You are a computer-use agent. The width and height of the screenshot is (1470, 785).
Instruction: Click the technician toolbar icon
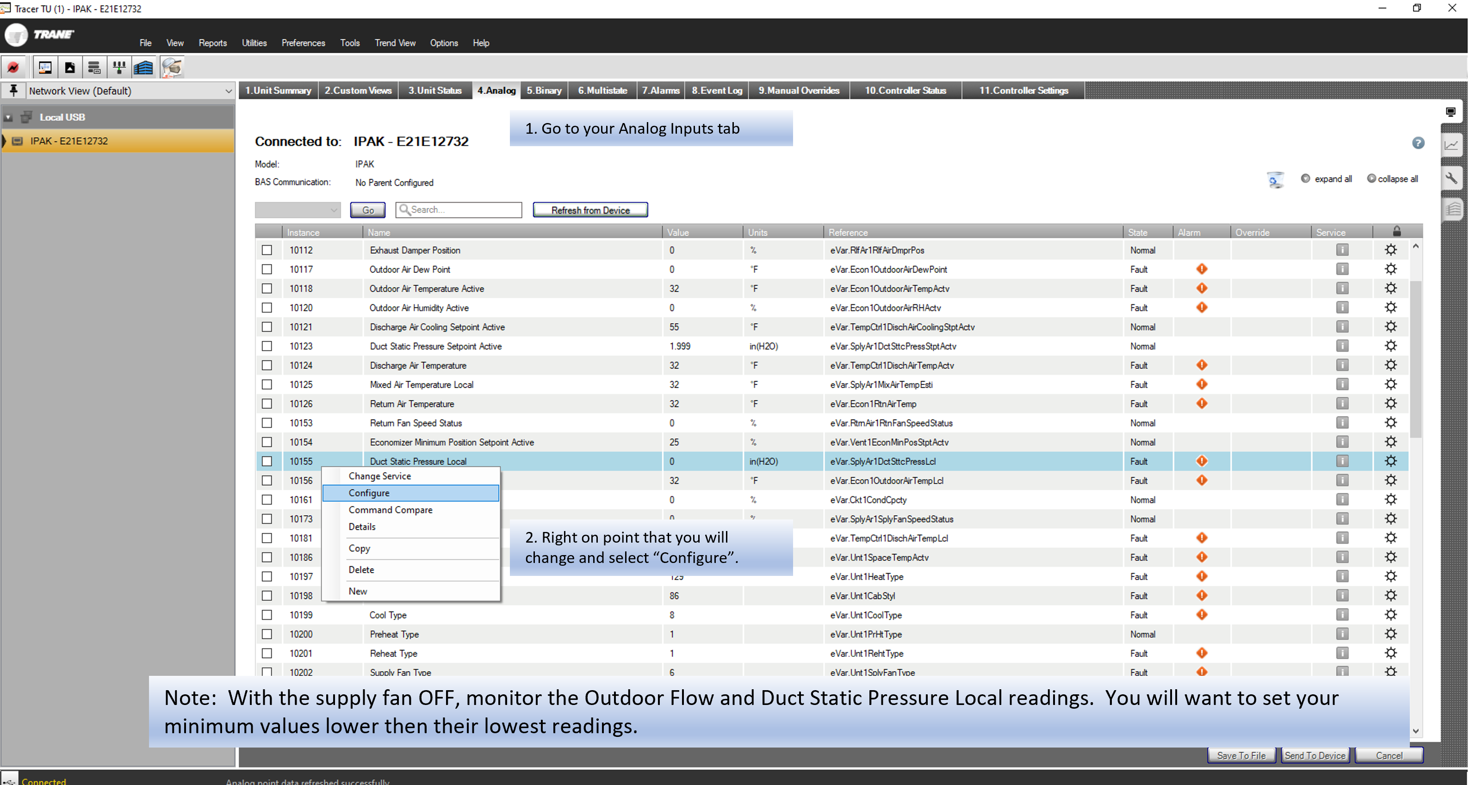pos(172,68)
